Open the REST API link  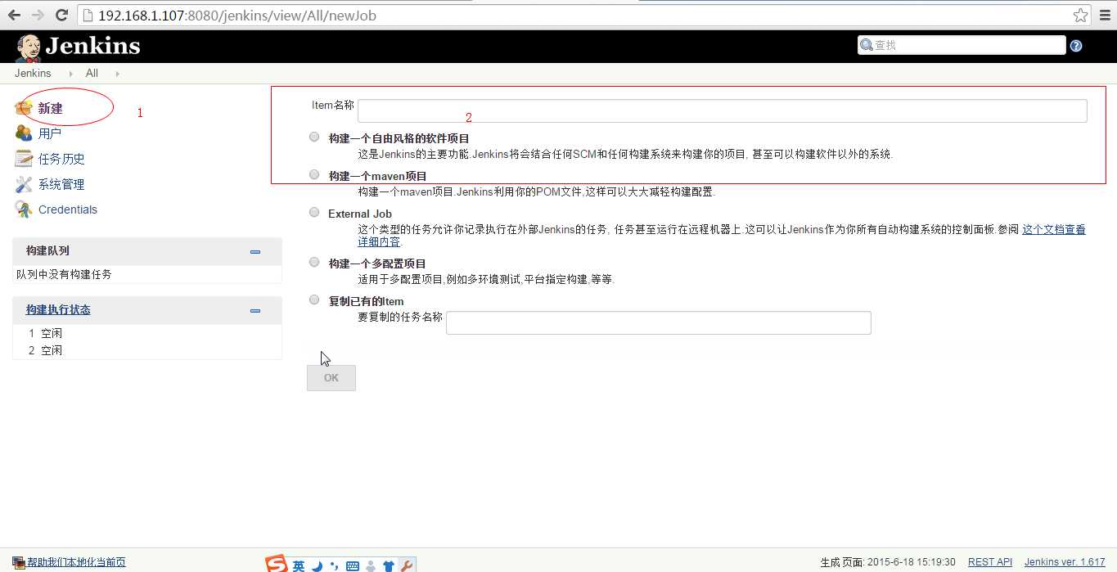[x=990, y=562]
